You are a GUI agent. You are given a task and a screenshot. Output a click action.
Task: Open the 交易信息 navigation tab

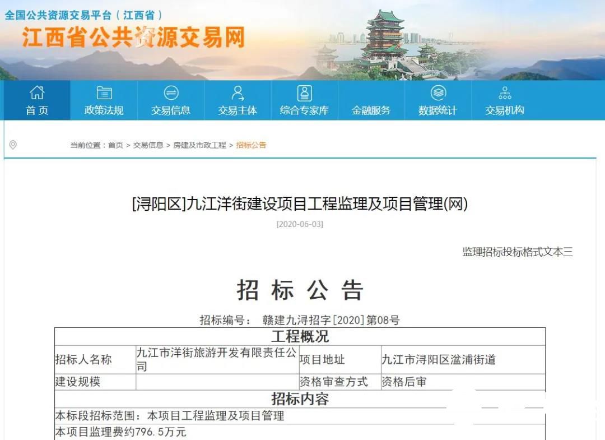tap(171, 100)
